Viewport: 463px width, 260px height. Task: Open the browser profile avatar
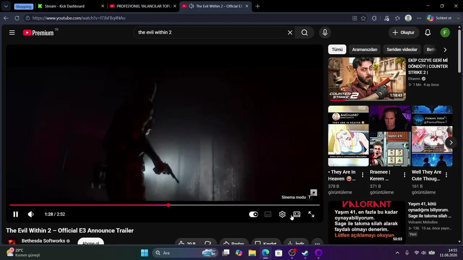pyautogui.click(x=408, y=18)
